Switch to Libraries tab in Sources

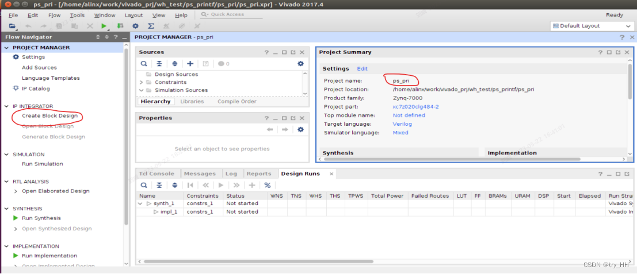(192, 101)
